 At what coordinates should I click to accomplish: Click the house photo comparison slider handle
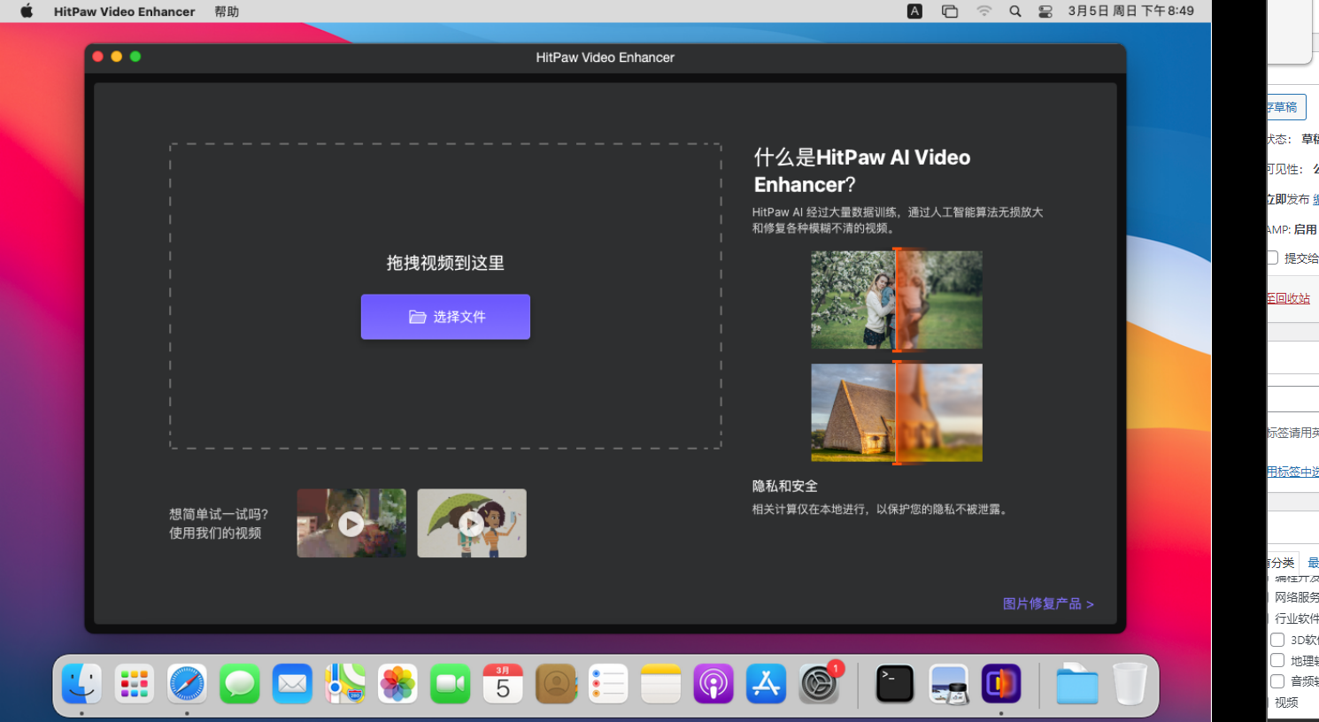(896, 412)
